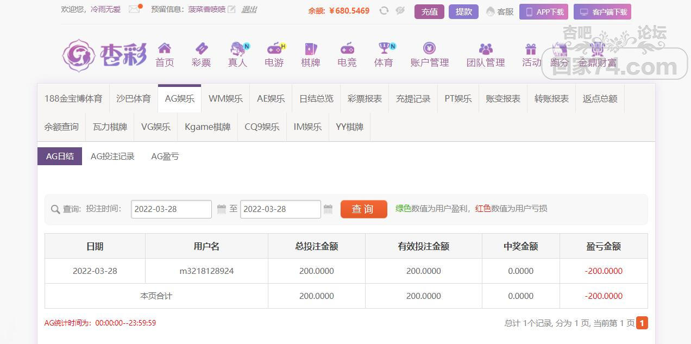
Task: Switch to the 瓦力棋牌 tab
Action: point(110,127)
